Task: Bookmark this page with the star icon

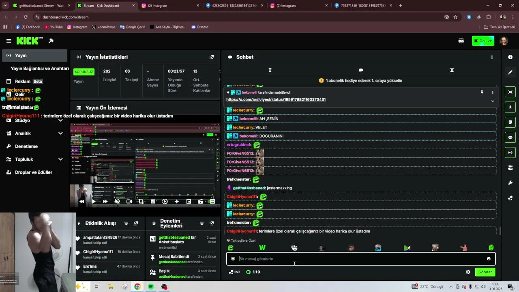Action: click(455, 17)
